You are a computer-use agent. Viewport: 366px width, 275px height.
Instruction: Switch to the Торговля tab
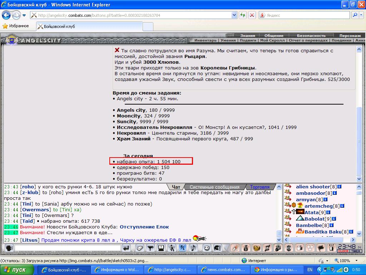click(260, 187)
